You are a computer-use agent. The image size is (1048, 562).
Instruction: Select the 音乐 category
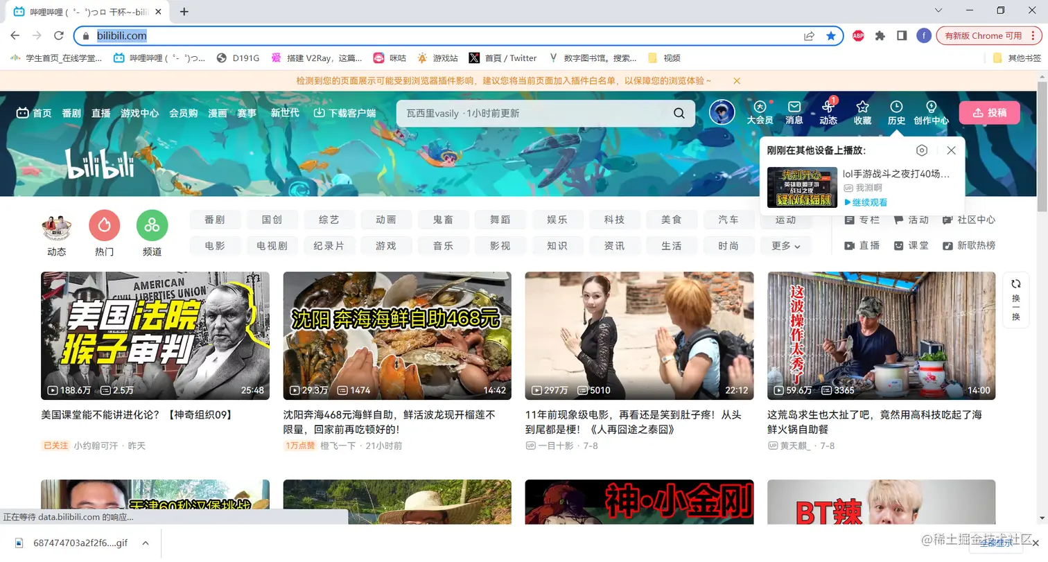(444, 246)
